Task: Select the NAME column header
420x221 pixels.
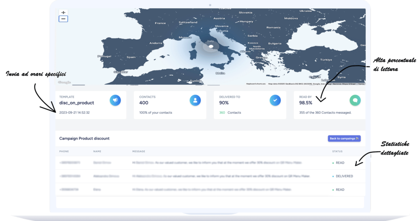Action: (x=97, y=151)
